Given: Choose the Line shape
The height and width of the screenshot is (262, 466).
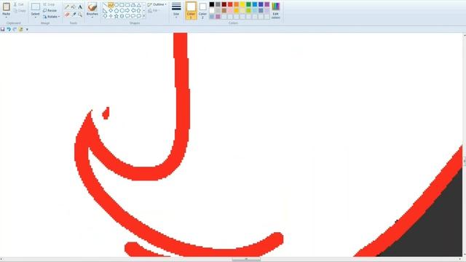Looking at the screenshot, I should 105,5.
